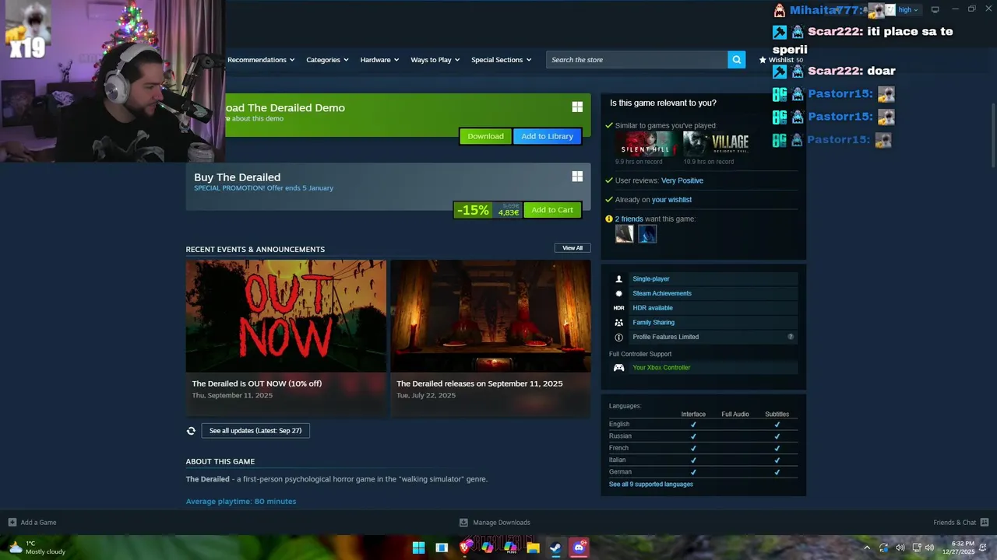
Task: Click the blue Add to Library button
Action: pyautogui.click(x=547, y=136)
